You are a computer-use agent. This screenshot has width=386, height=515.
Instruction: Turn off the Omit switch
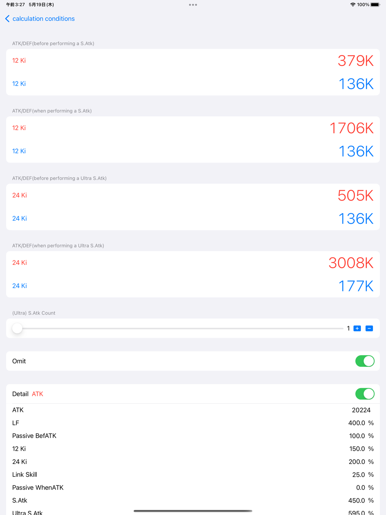point(365,361)
